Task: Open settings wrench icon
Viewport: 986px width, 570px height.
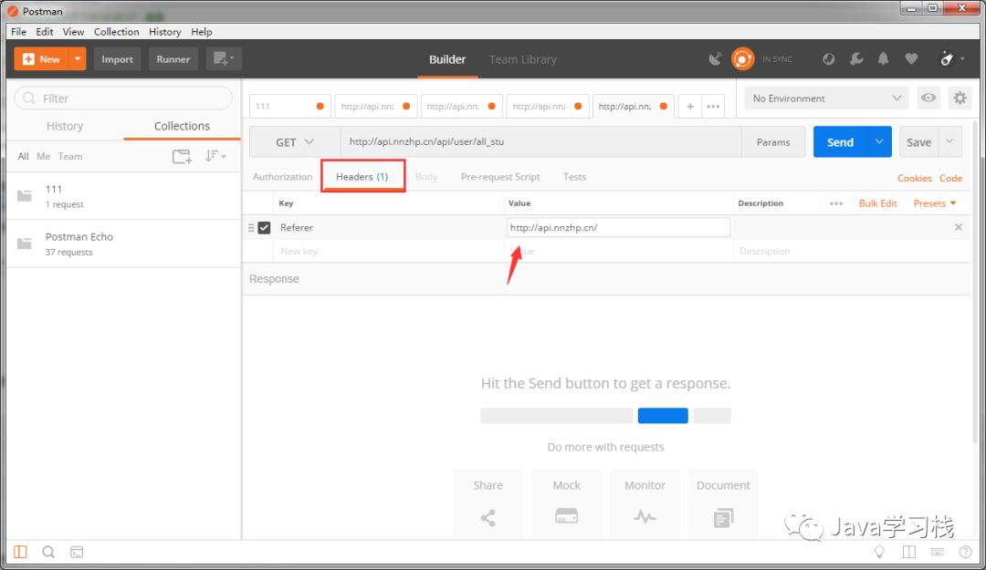Action: 855,59
